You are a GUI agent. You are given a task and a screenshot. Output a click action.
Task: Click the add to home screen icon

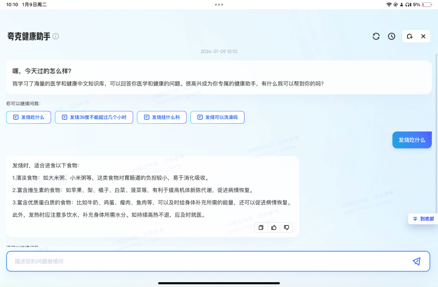[409, 36]
